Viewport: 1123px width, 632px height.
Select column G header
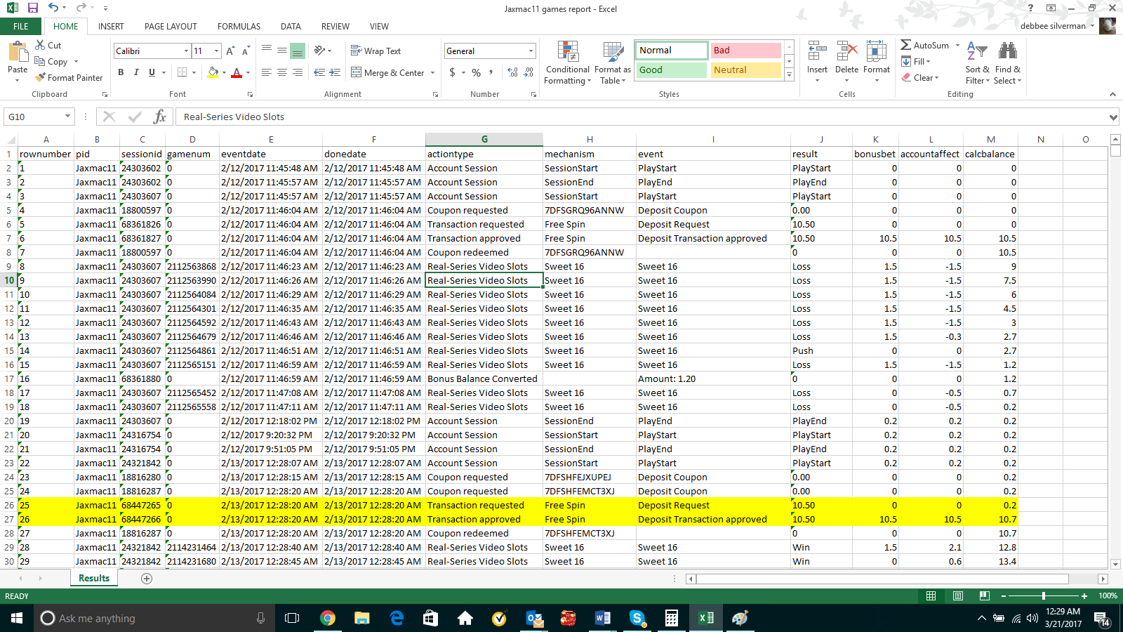(484, 139)
